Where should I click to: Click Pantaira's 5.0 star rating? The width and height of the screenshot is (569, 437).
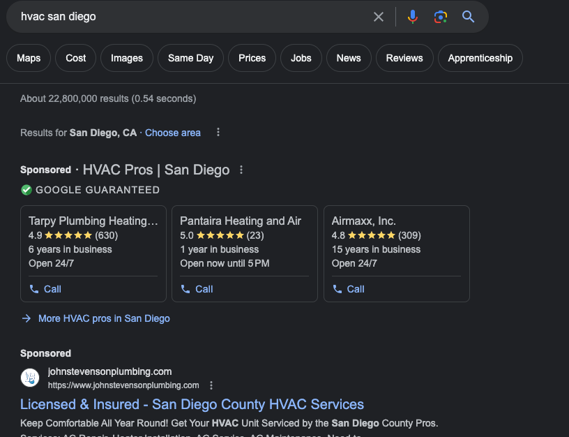tap(222, 235)
